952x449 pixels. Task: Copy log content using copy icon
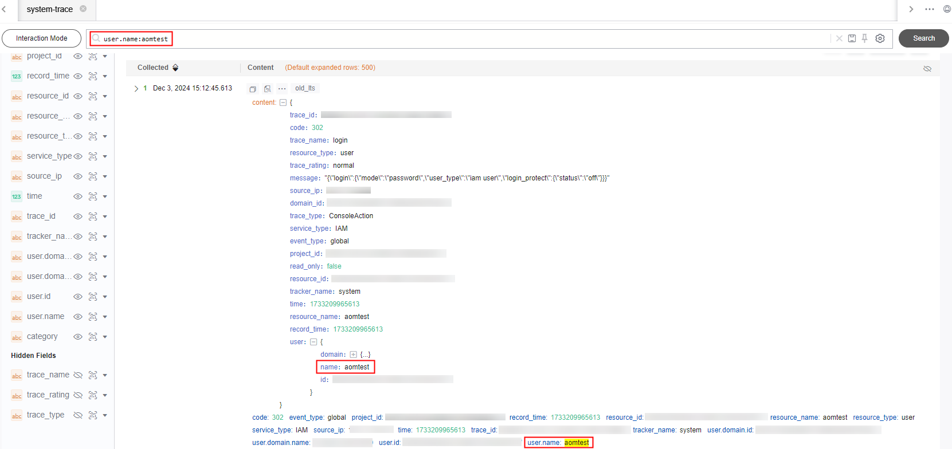[252, 89]
